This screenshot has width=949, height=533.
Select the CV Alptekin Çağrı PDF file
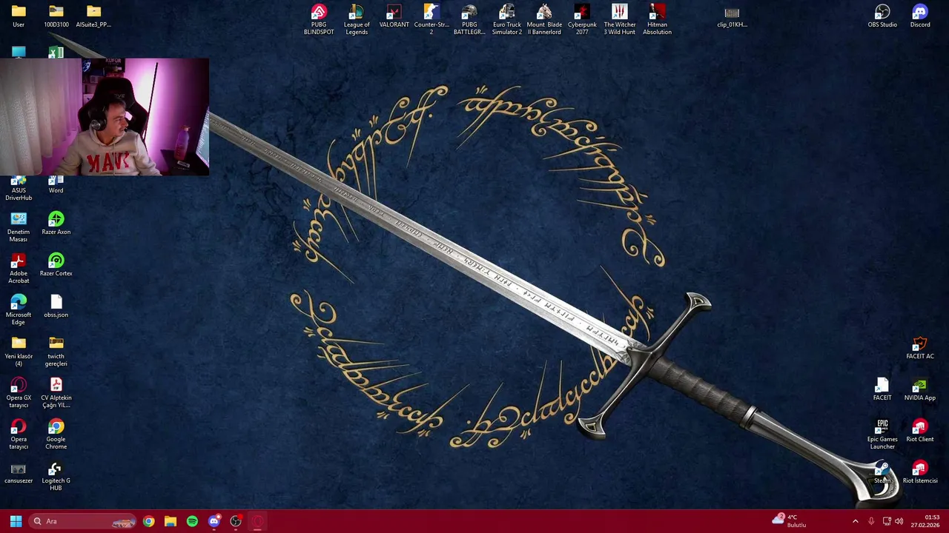coord(56,392)
